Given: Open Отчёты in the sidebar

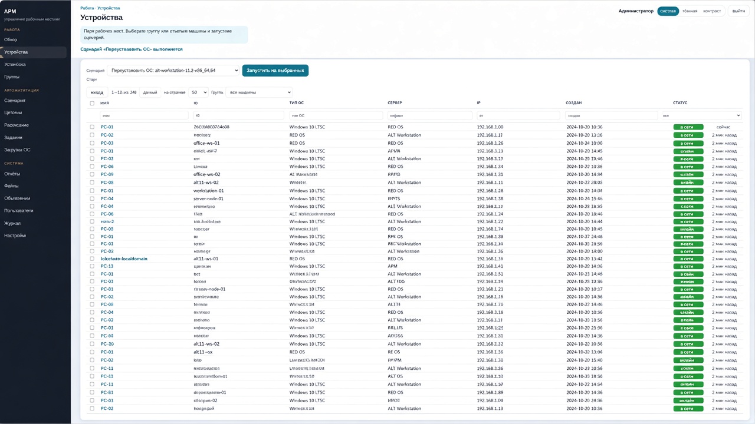Looking at the screenshot, I should (x=12, y=174).
